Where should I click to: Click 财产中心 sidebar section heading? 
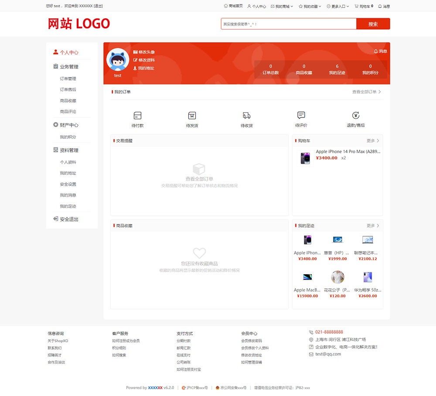tap(66, 125)
